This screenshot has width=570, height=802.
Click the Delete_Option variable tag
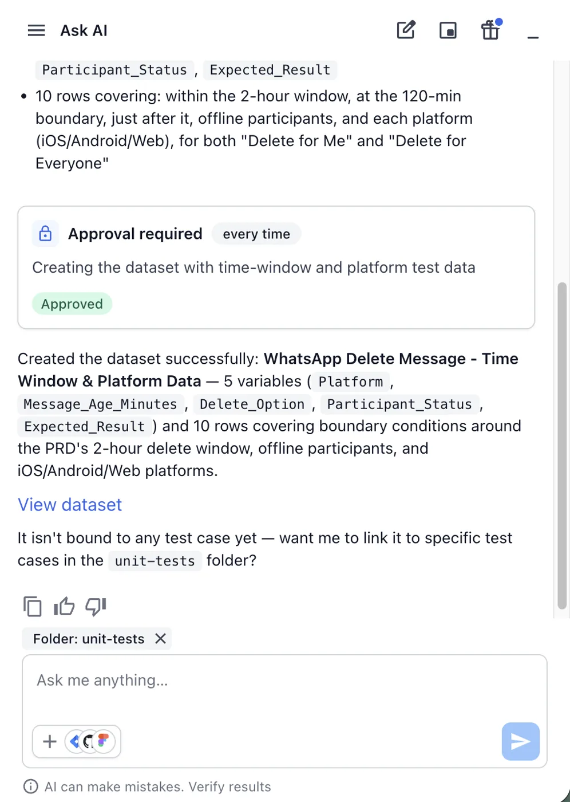click(x=252, y=404)
